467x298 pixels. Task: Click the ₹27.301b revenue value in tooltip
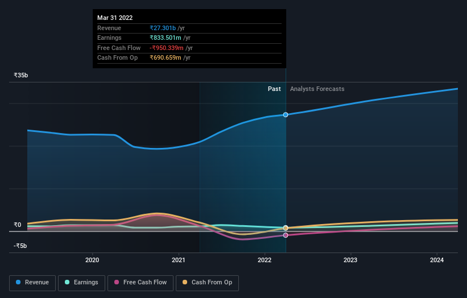[163, 28]
